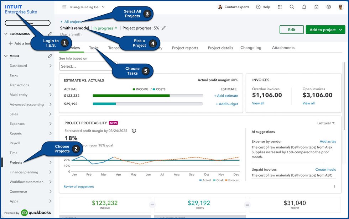Expand the Reports submenu chevron
The image size is (349, 219).
click(x=50, y=133)
